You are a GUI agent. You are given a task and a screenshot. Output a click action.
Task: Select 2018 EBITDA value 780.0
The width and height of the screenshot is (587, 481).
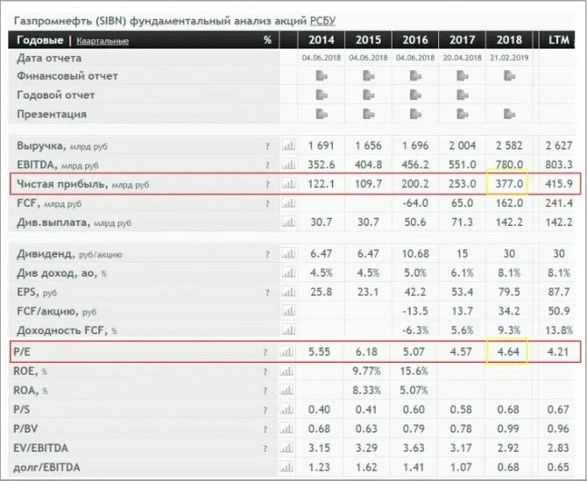[509, 165]
